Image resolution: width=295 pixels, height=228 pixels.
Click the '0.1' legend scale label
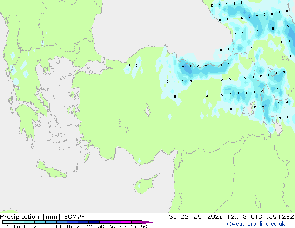[5, 226]
